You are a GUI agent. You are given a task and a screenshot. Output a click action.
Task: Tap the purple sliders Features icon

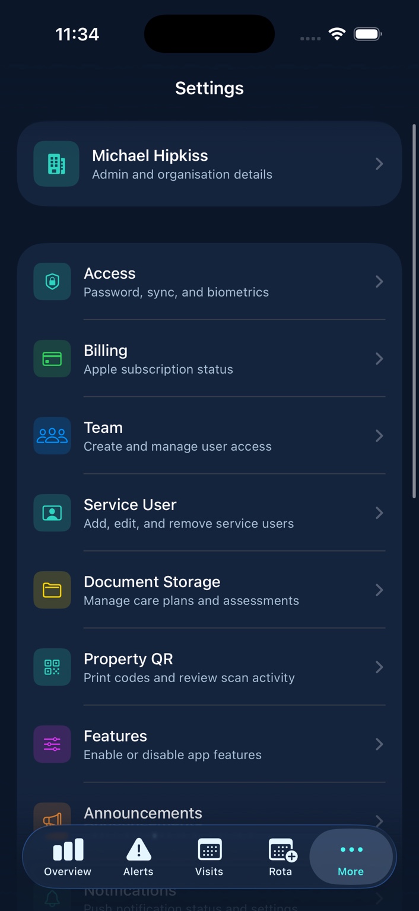pyautogui.click(x=52, y=744)
